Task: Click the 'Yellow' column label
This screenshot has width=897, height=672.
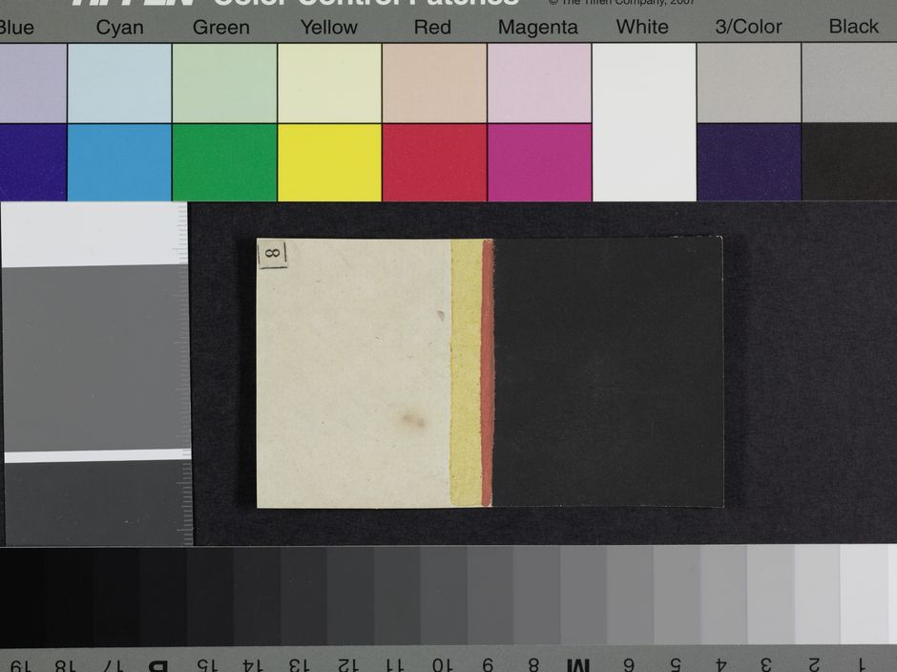Action: pyautogui.click(x=329, y=28)
